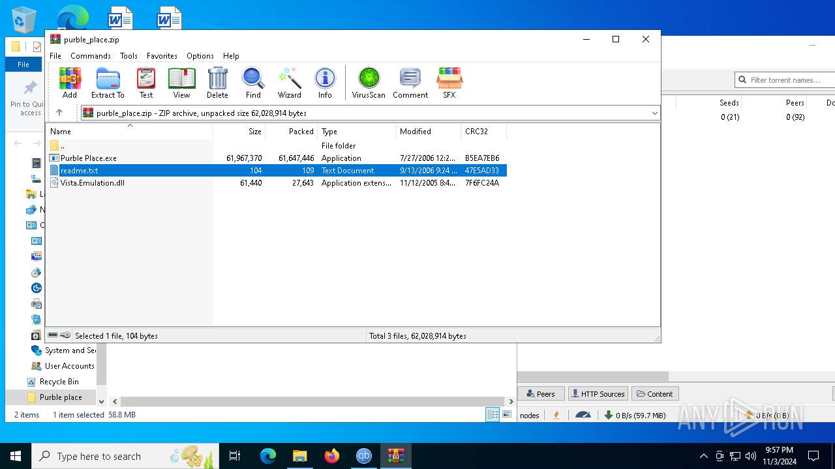The image size is (835, 469).
Task: Open Microsoft Edge from taskbar
Action: pyautogui.click(x=268, y=456)
